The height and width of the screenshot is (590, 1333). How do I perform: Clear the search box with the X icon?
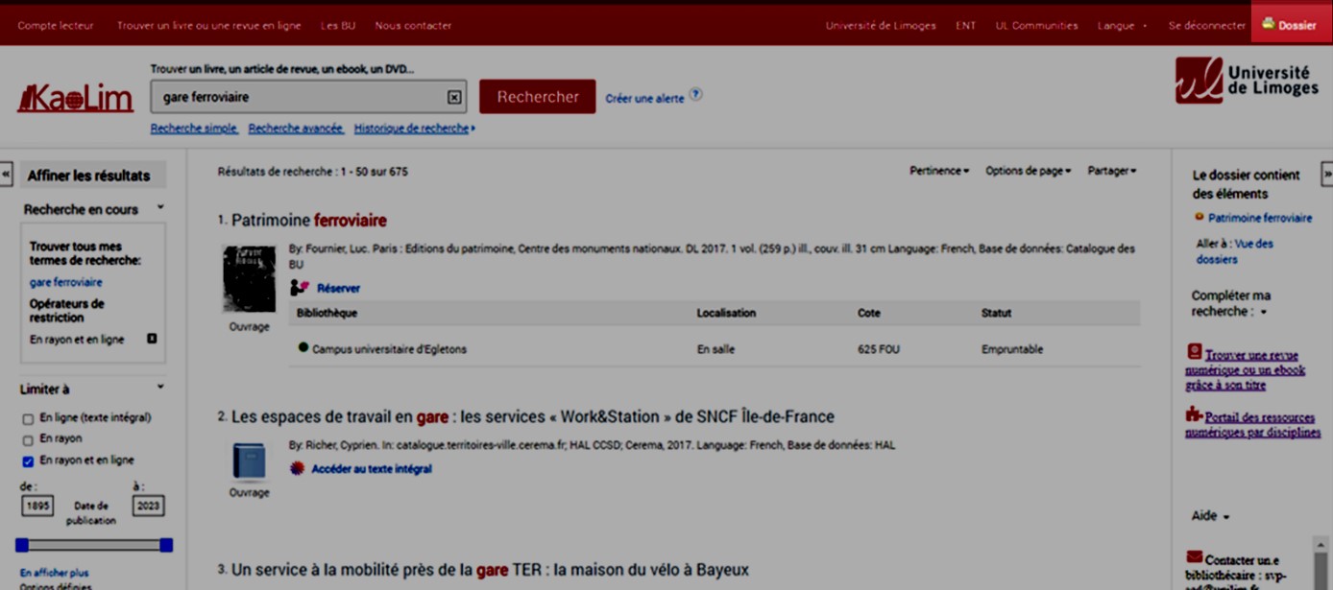coord(454,97)
